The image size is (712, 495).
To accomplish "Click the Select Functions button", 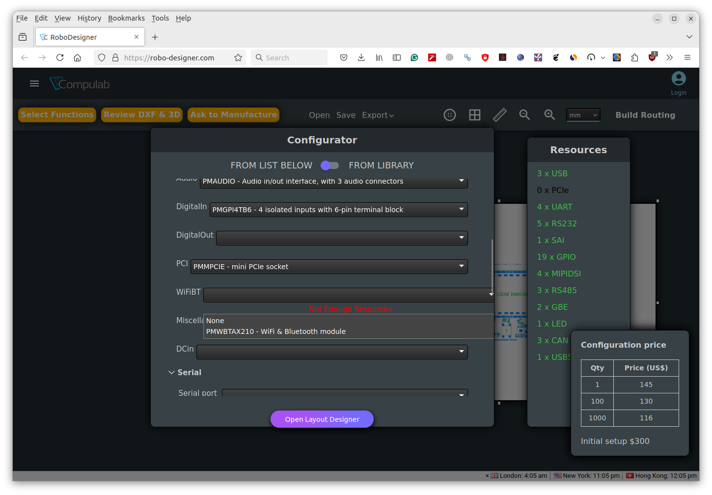I will [x=57, y=115].
